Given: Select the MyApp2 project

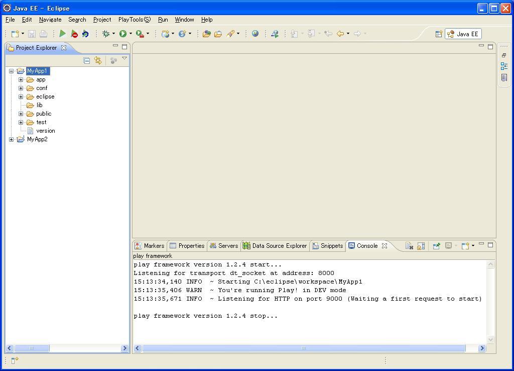Looking at the screenshot, I should [37, 139].
